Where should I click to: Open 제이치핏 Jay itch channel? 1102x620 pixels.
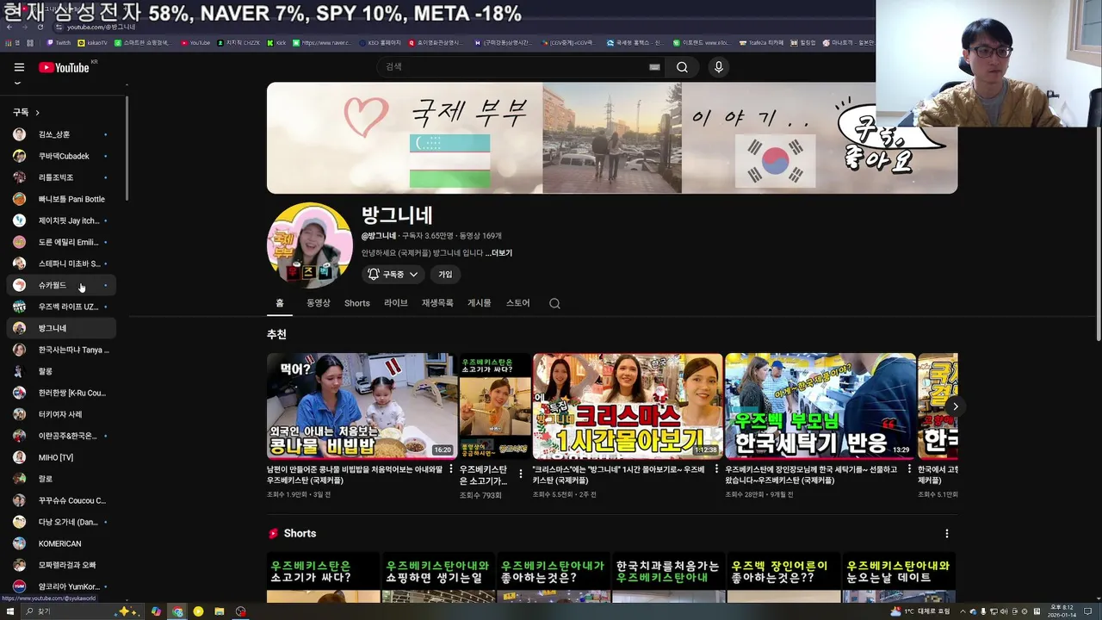point(62,220)
